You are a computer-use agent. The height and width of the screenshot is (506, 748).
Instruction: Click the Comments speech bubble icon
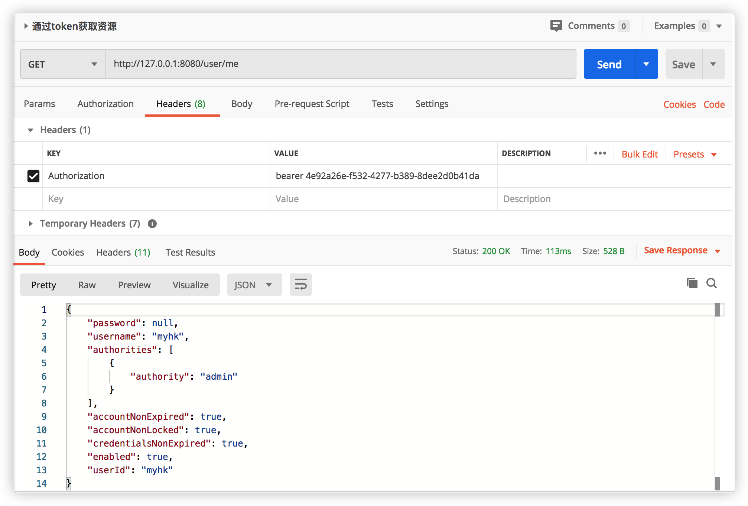556,26
